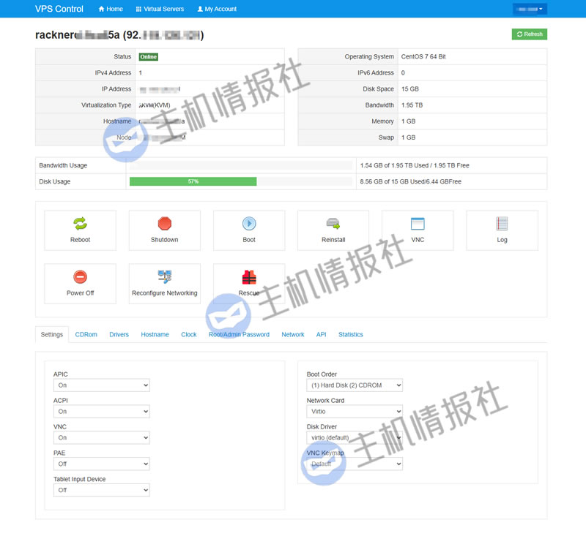Open the Boot Order dropdown
586x547 pixels.
(354, 385)
